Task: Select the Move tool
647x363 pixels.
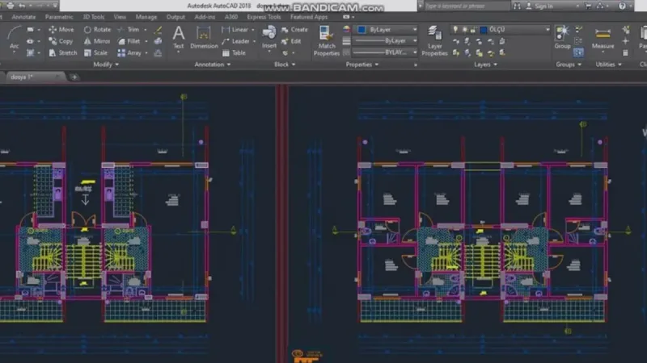Action: 61,30
